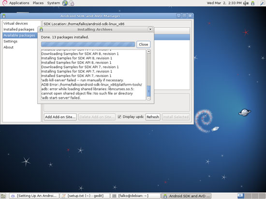
Task: Open Settings in SDK Manager sidebar
Action: tap(10, 41)
